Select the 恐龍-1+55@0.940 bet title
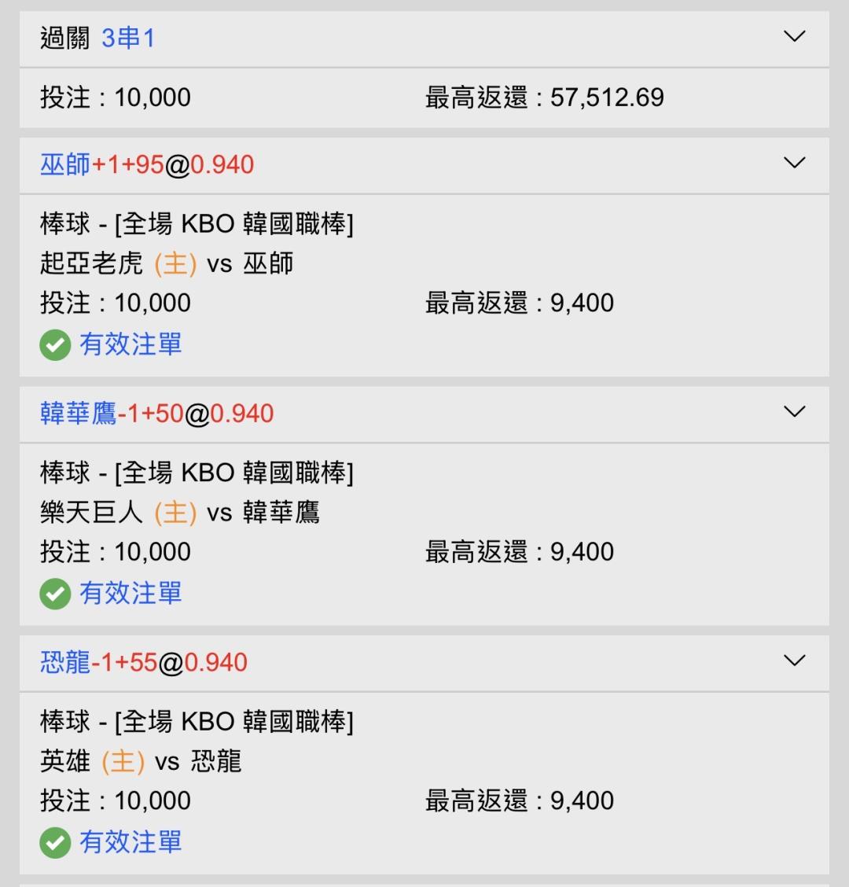 (x=144, y=662)
